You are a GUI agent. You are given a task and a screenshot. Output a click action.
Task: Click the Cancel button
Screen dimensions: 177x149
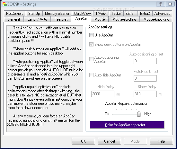[x=110, y=141]
